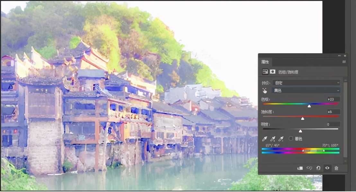This screenshot has height=192, width=356.
Task: Select the subtract-from-sample eyedropper (minus)
Action: (281, 139)
